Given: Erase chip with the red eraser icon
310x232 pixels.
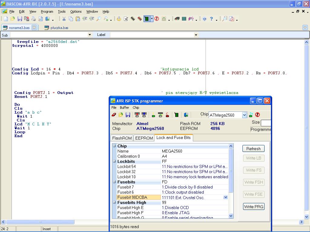Looking at the screenshot, I should coord(114,115).
